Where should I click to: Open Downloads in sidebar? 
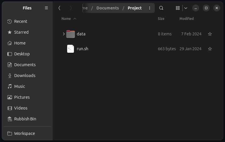[25, 76]
